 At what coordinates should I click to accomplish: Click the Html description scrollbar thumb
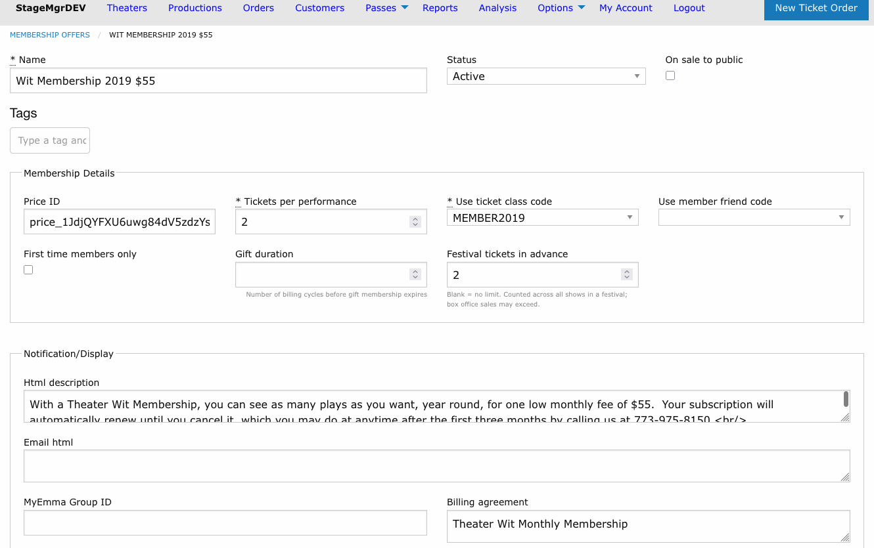click(x=846, y=399)
